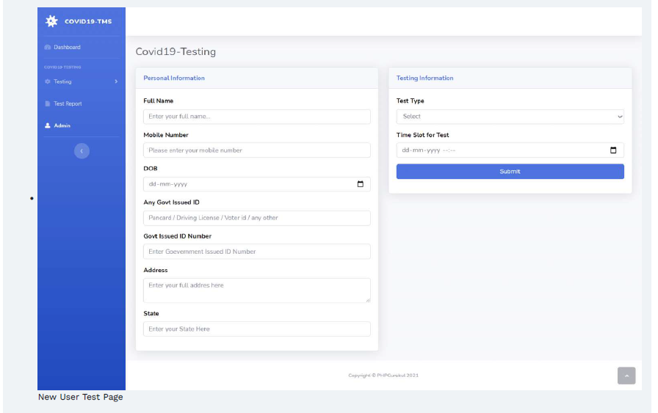Click the Admin user icon in sidebar
Screen dimensions: 658x413
point(48,125)
